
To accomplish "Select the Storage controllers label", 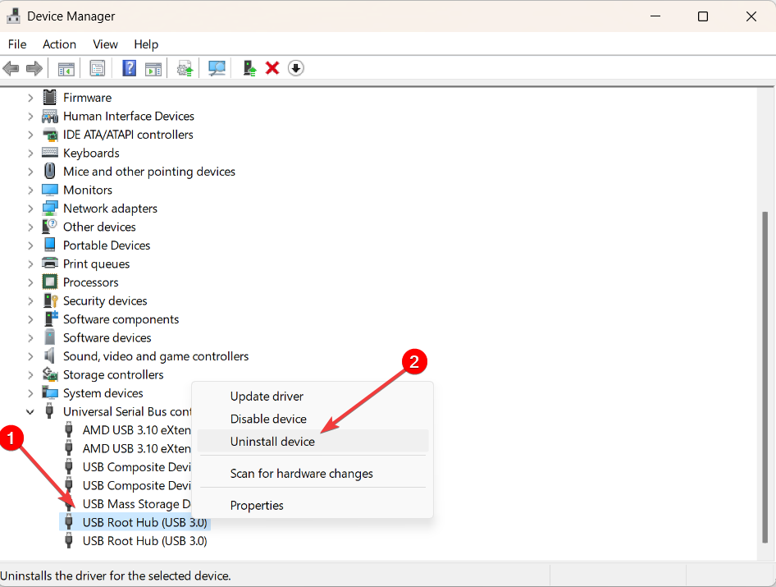I will coord(113,374).
